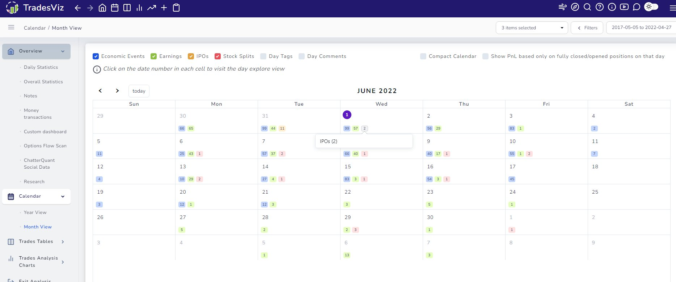Open the question mark help icon
Viewport: 676px width, 282px height.
tap(600, 7)
